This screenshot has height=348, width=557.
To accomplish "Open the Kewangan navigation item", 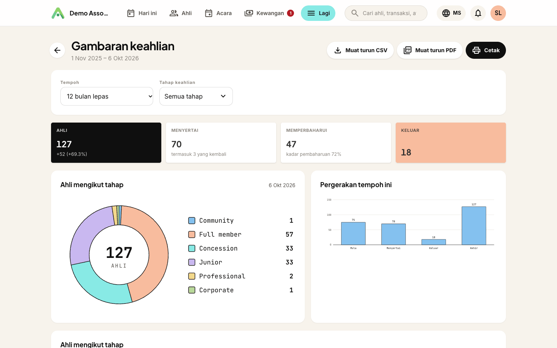I will (x=269, y=13).
